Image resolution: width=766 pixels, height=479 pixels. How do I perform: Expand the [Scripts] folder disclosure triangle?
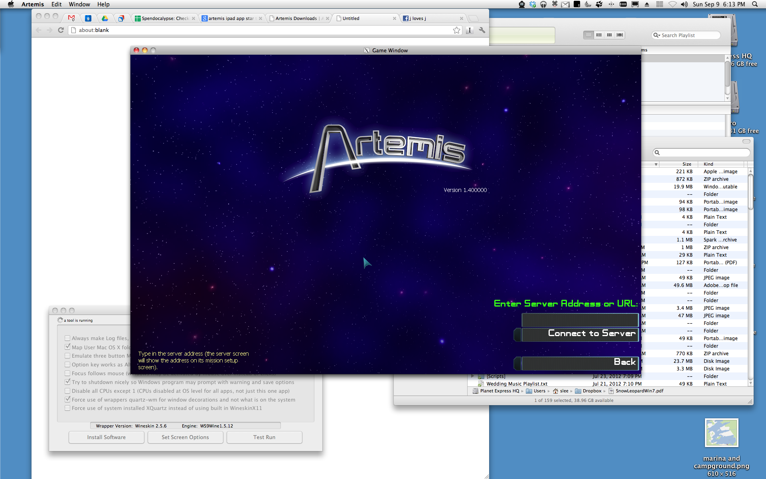point(473,376)
